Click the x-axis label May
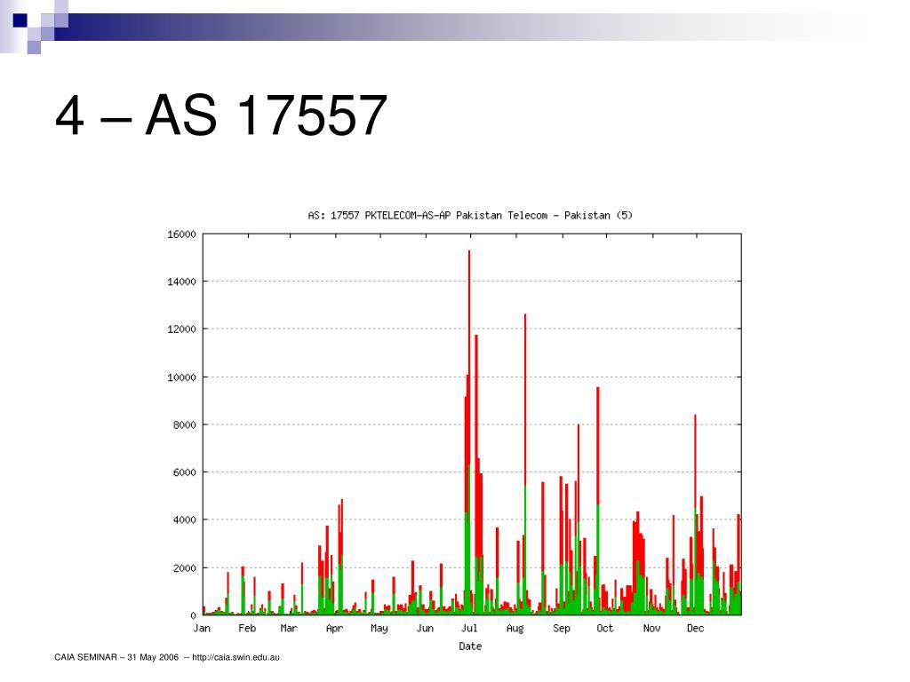Image resolution: width=910 pixels, height=682 pixels. 379,629
